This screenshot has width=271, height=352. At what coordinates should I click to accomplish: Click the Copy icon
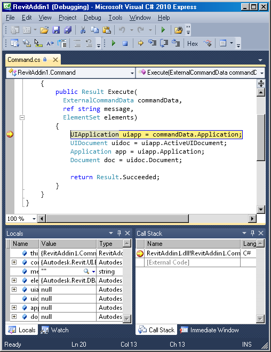(x=94, y=30)
